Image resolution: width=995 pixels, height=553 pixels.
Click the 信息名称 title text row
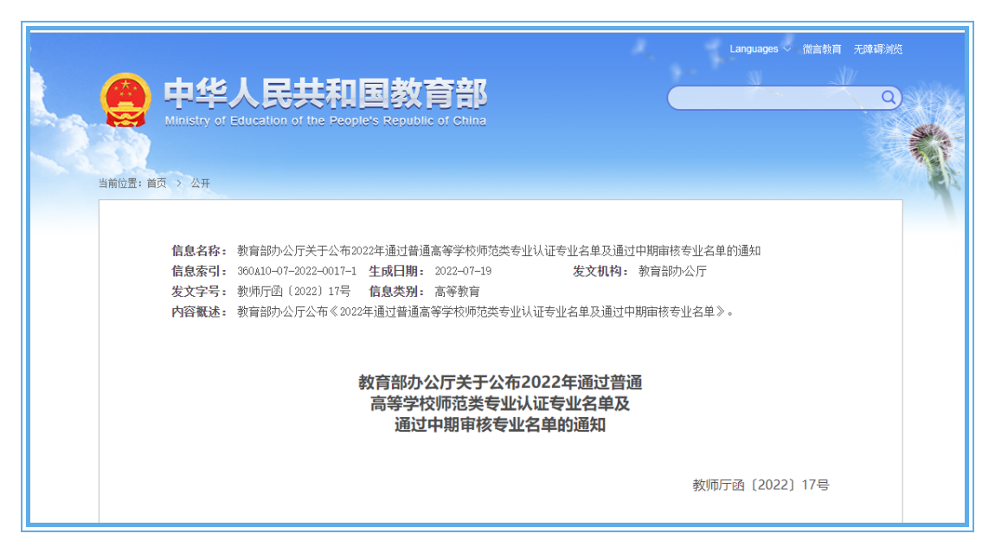(498, 251)
